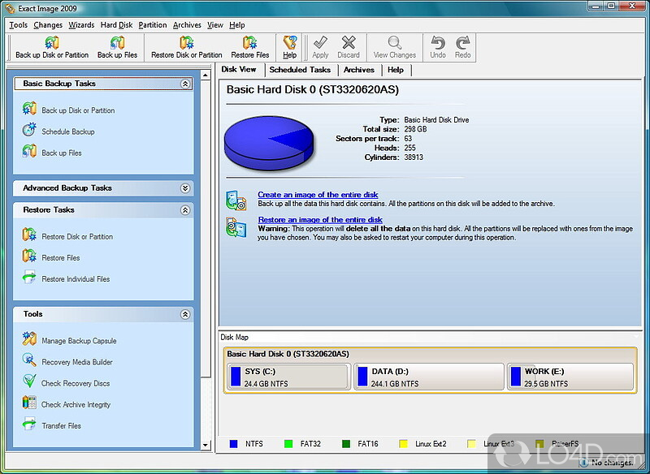This screenshot has height=474, width=650.
Task: Open Recovery Media Builder in Tools panel
Action: [76, 362]
